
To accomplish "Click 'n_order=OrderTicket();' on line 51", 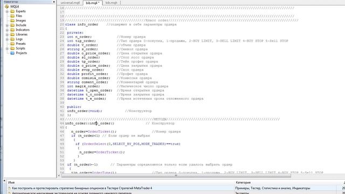I will [102, 152].
